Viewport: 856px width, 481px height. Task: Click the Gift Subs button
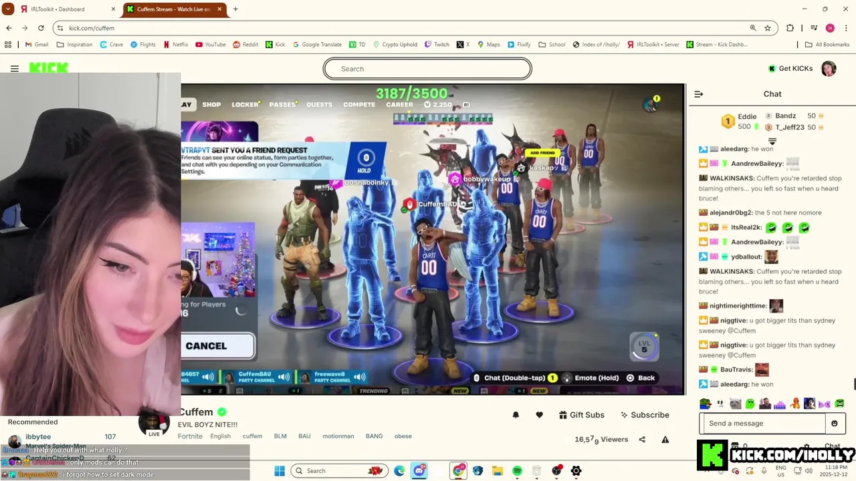click(582, 415)
